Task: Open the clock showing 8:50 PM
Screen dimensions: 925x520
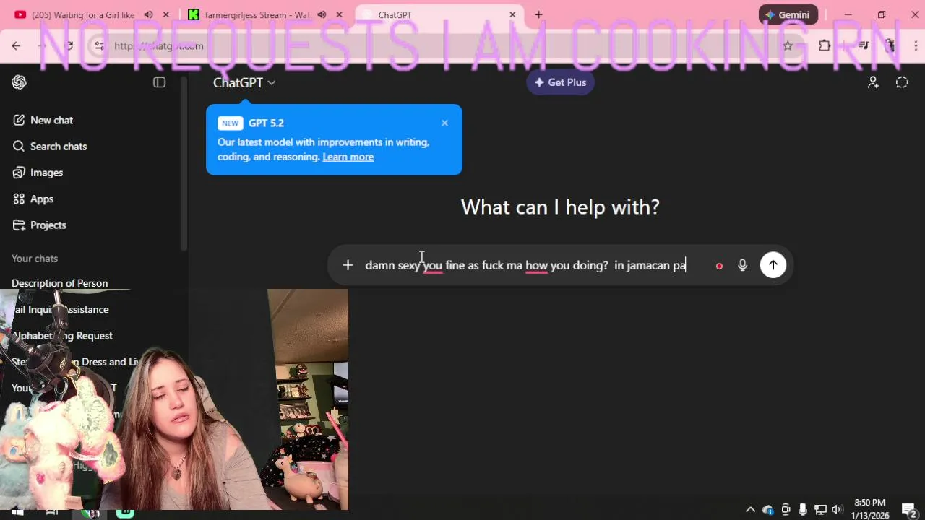Action: [x=870, y=509]
